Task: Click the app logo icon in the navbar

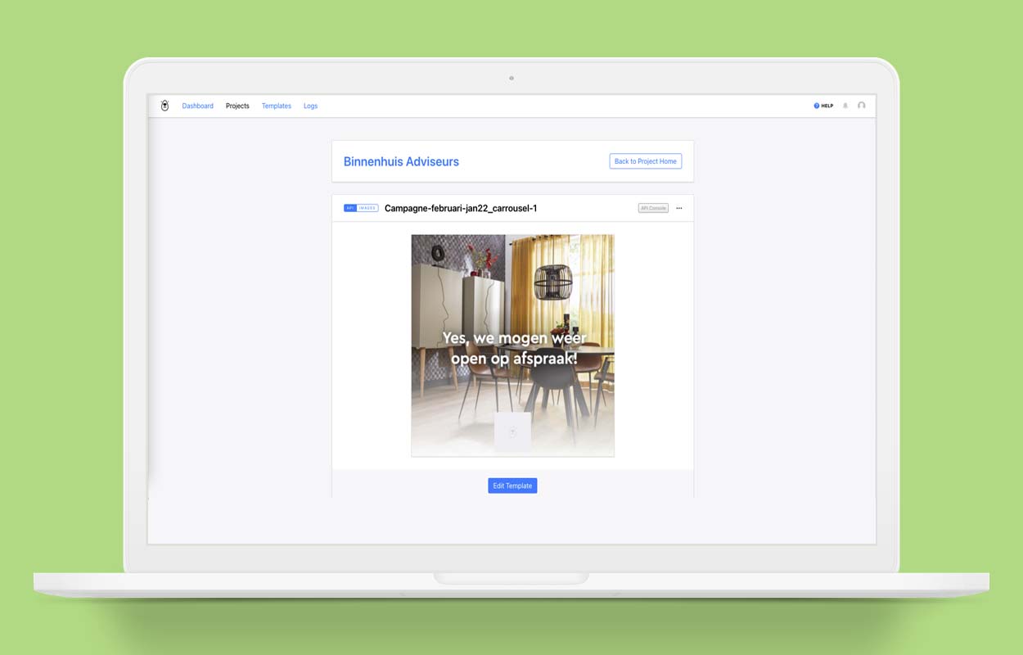Action: pyautogui.click(x=164, y=106)
